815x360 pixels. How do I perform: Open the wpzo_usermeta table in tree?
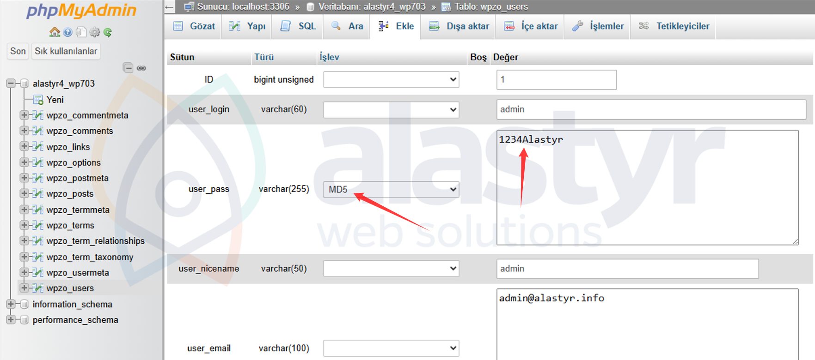click(x=78, y=272)
